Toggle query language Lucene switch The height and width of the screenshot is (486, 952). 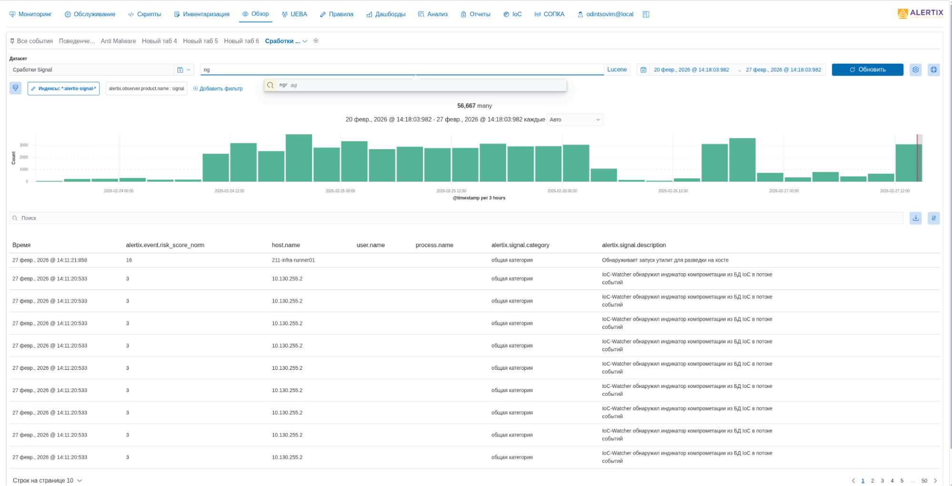pos(617,69)
